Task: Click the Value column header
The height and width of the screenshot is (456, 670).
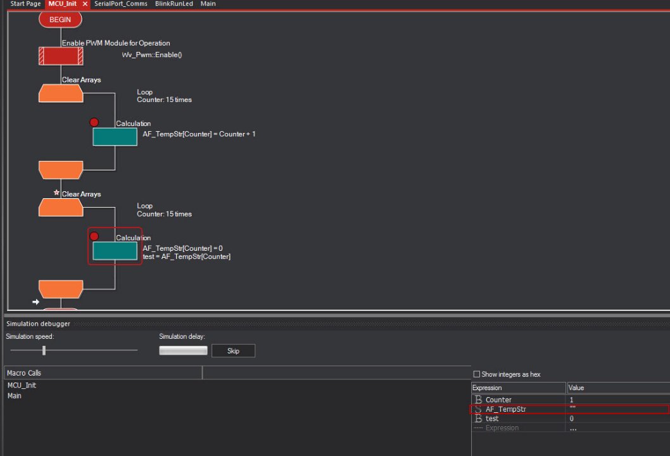Action: point(618,388)
